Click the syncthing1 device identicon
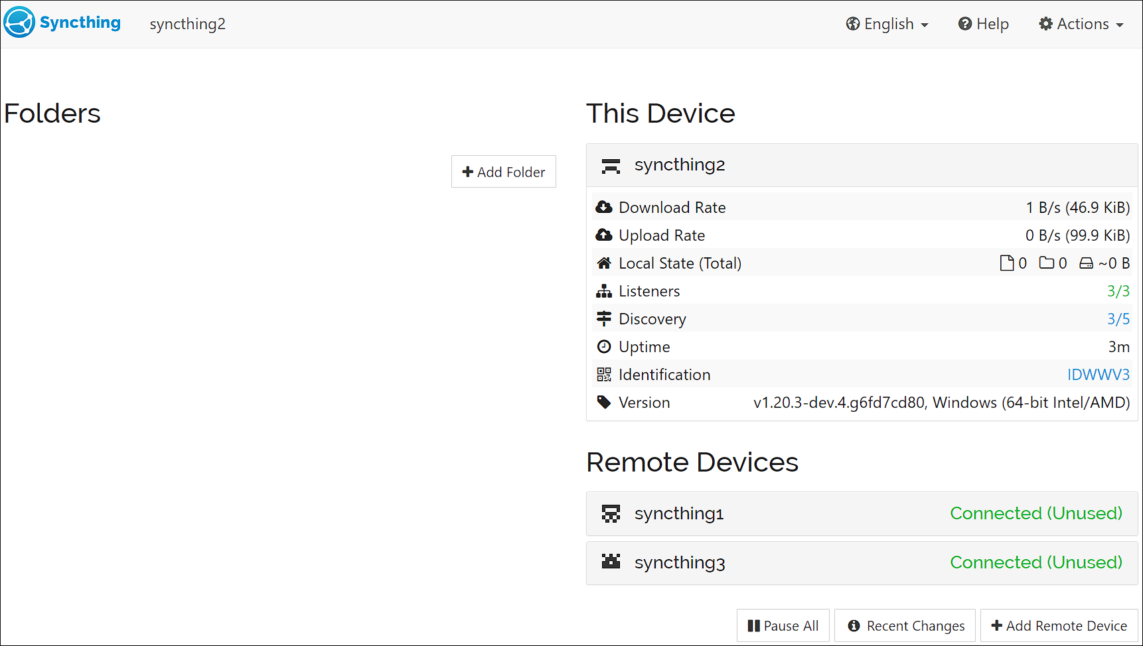The width and height of the screenshot is (1143, 646). (611, 513)
